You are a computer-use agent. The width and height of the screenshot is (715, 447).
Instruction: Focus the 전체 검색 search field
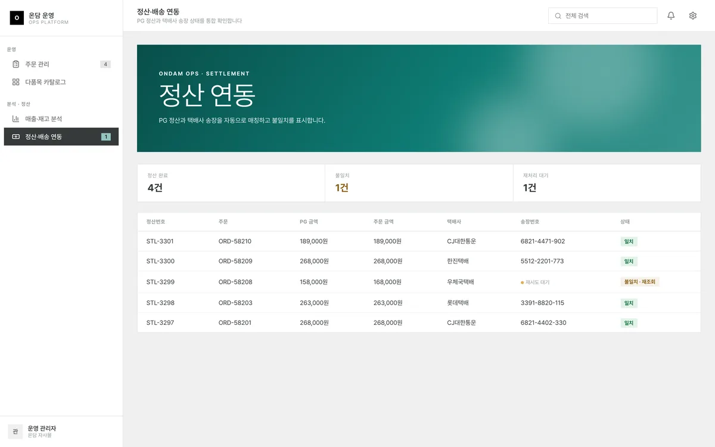click(x=602, y=16)
